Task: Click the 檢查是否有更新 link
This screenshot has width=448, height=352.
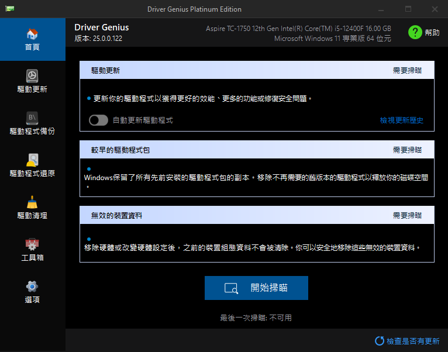Action: click(413, 341)
